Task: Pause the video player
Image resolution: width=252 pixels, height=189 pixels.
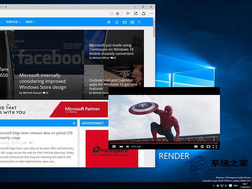Action: tap(114, 147)
